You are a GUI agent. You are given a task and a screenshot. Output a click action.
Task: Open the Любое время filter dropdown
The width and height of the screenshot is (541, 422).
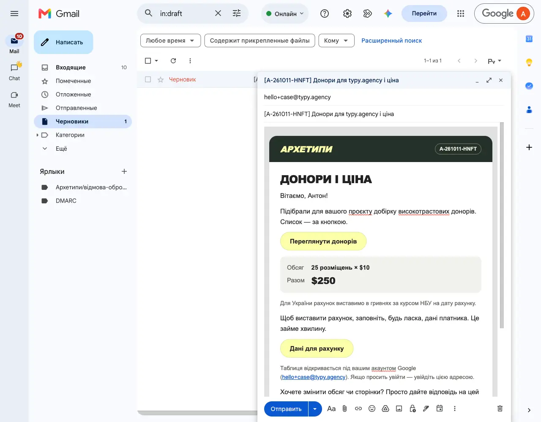click(170, 41)
